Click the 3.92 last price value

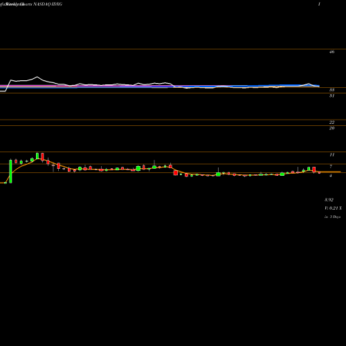pos(329,200)
